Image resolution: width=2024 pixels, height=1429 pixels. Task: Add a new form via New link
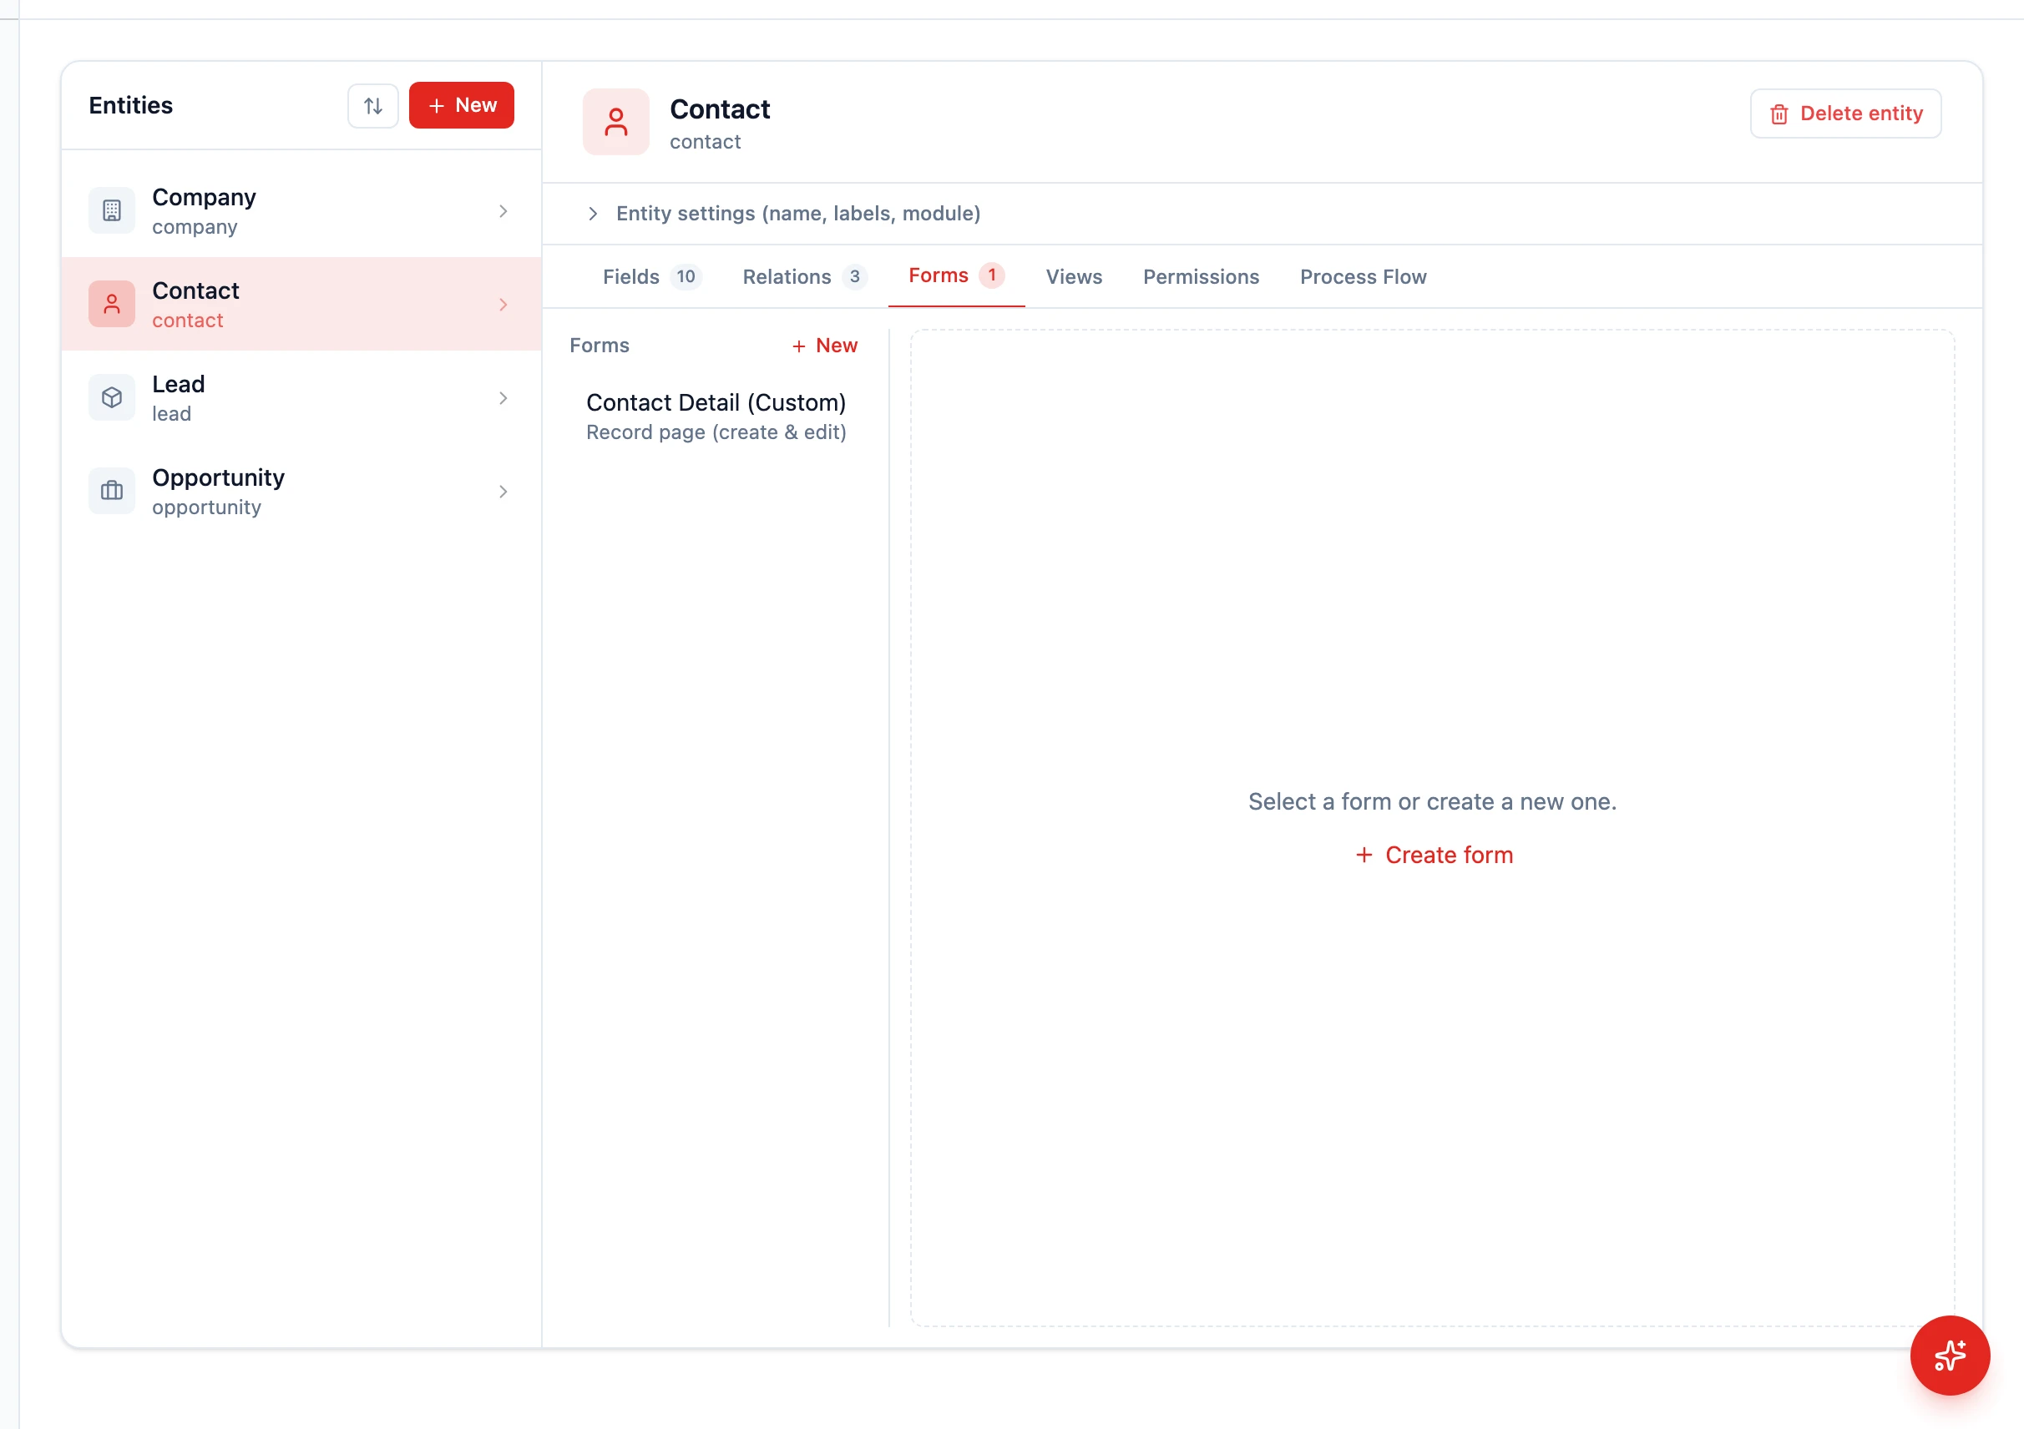click(x=824, y=346)
